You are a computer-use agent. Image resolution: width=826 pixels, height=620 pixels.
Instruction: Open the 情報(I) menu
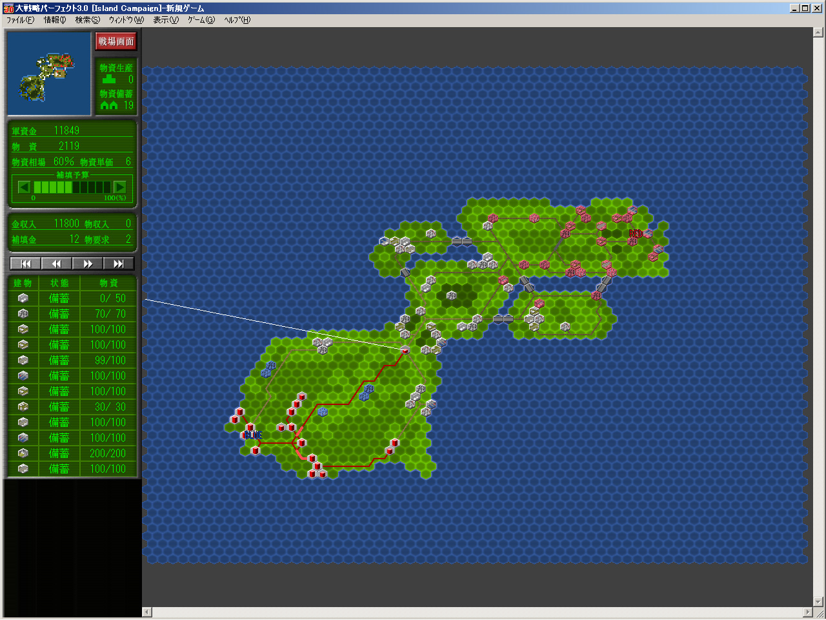click(55, 20)
